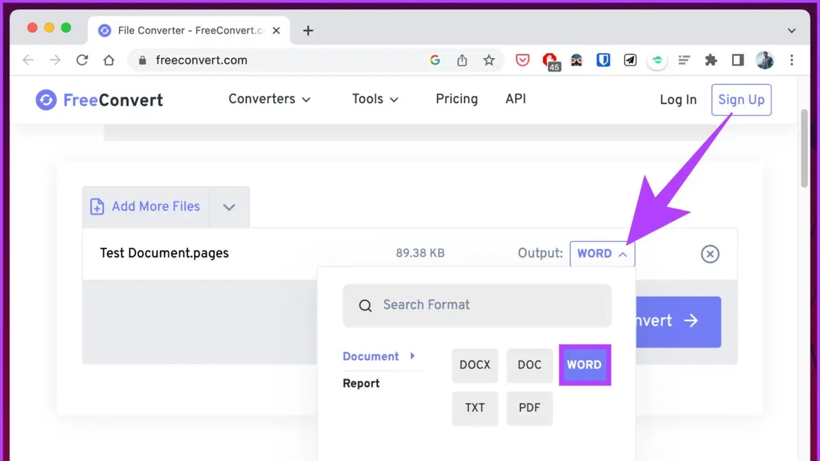This screenshot has height=461, width=820.
Task: Remove Test Document.pages with the X icon
Action: tap(710, 254)
